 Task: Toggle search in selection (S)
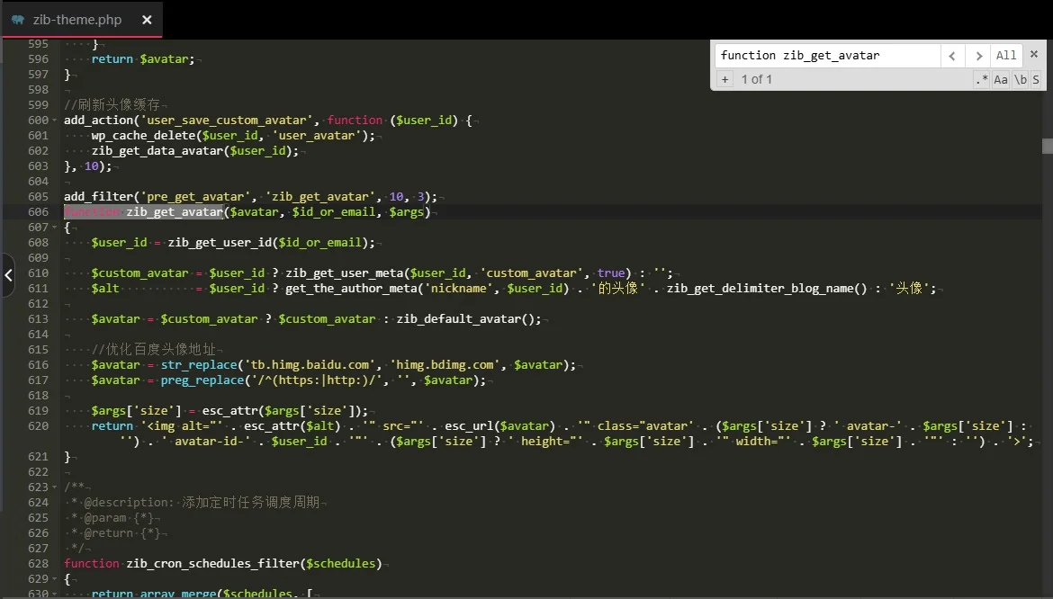tap(1036, 79)
